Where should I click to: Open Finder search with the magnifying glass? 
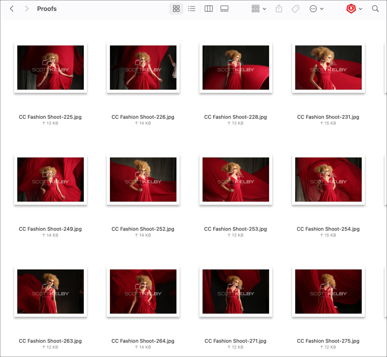375,9
